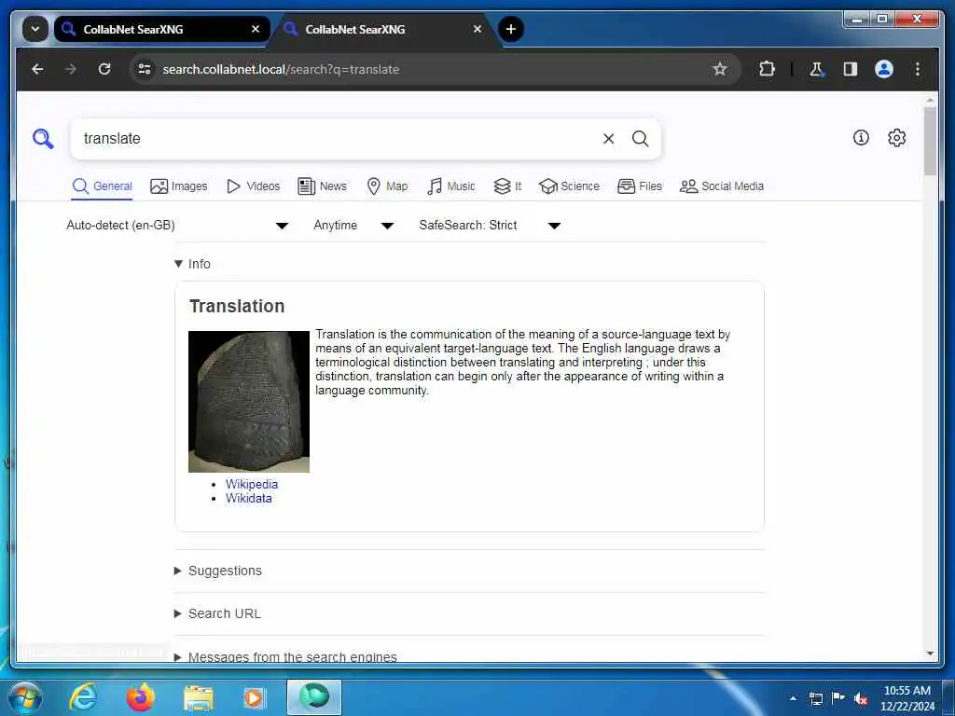The image size is (955, 716).
Task: Expand the Search URL section
Action: (217, 613)
